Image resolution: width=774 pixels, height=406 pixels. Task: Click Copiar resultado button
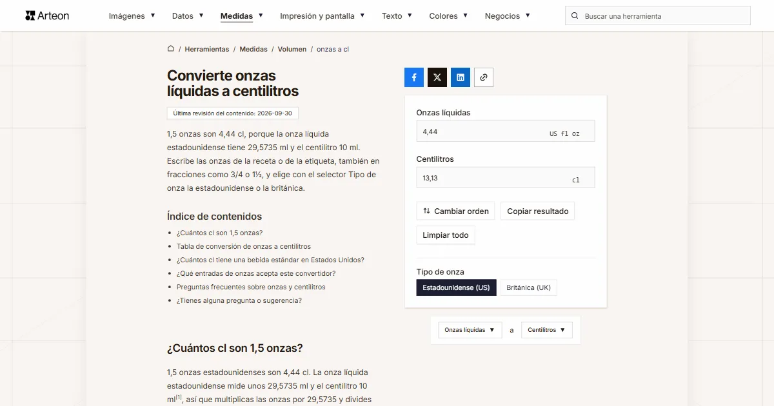point(538,211)
